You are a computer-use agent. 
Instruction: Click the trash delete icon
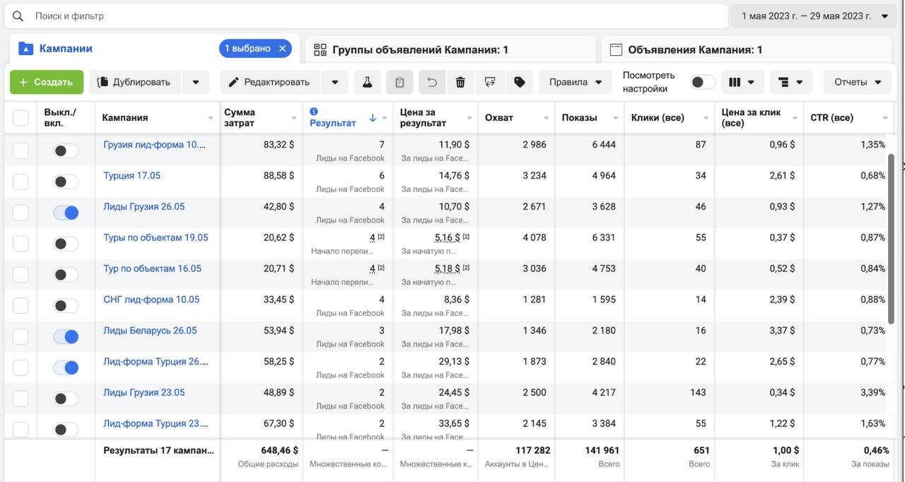[460, 82]
